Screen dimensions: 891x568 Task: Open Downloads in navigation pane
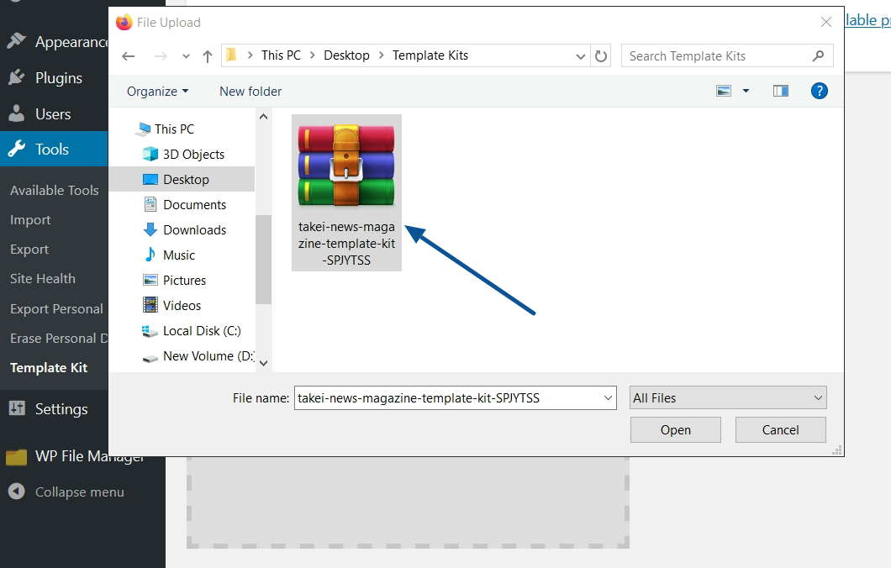[194, 230]
